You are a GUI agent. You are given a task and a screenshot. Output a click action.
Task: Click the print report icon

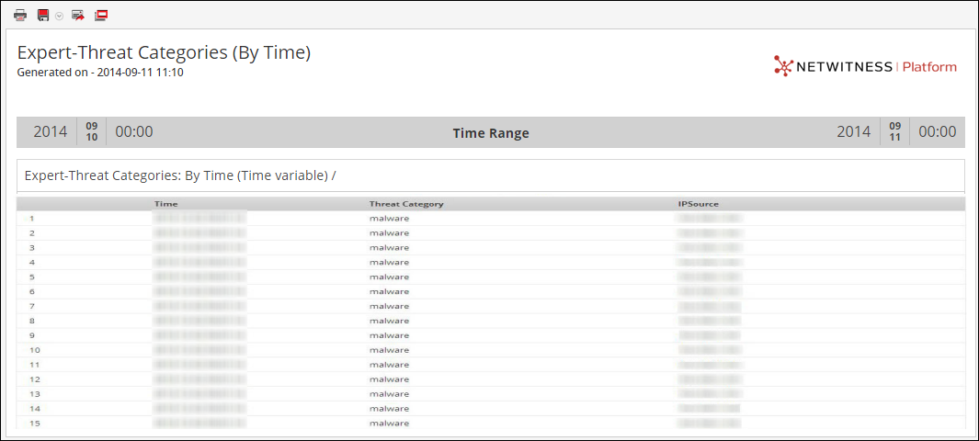click(x=20, y=16)
